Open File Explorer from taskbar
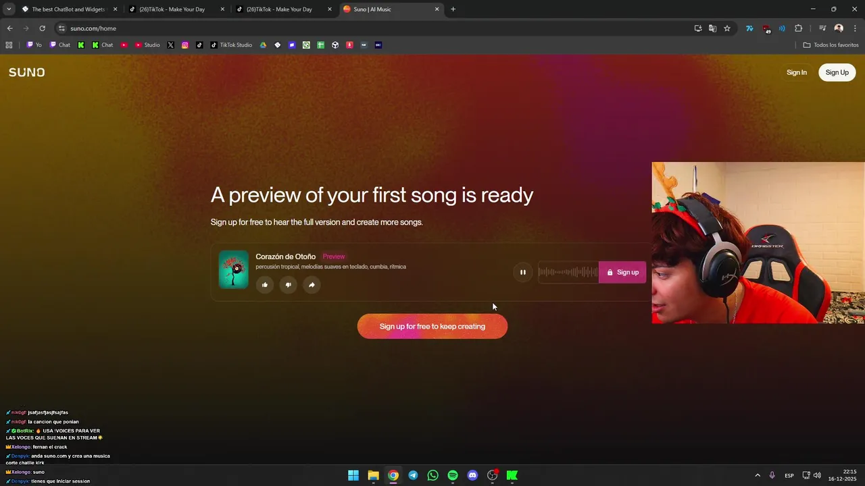865x486 pixels. pyautogui.click(x=373, y=475)
